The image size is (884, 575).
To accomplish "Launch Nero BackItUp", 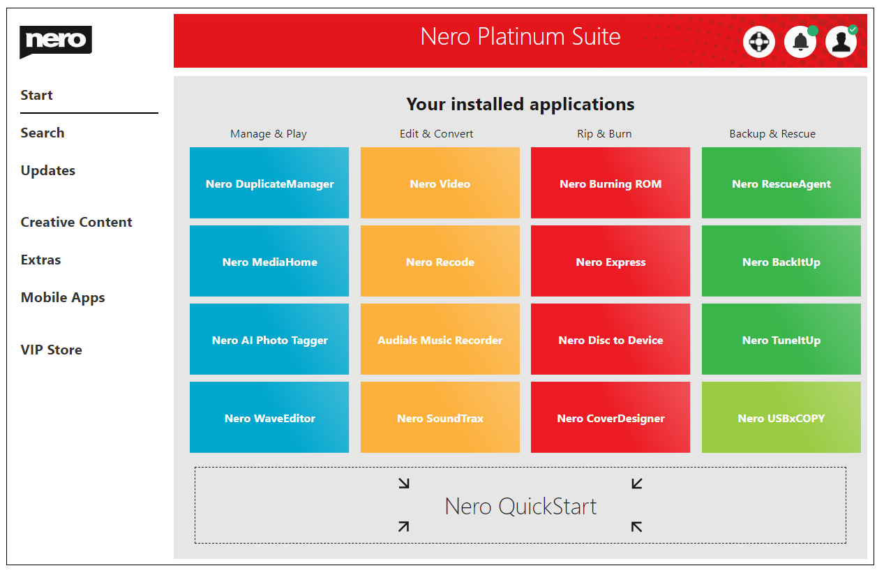I will coord(781,261).
